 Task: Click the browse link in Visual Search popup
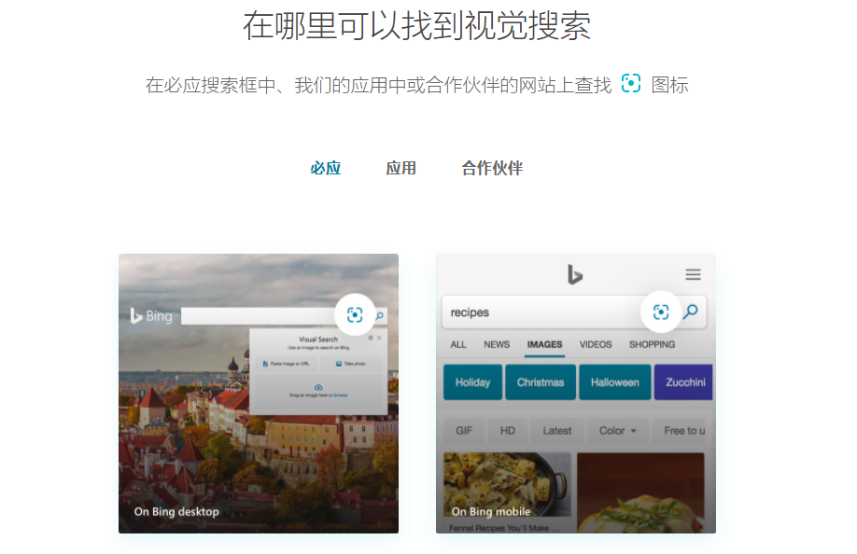click(341, 395)
